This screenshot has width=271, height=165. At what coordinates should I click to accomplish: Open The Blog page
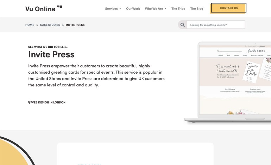(x=197, y=9)
